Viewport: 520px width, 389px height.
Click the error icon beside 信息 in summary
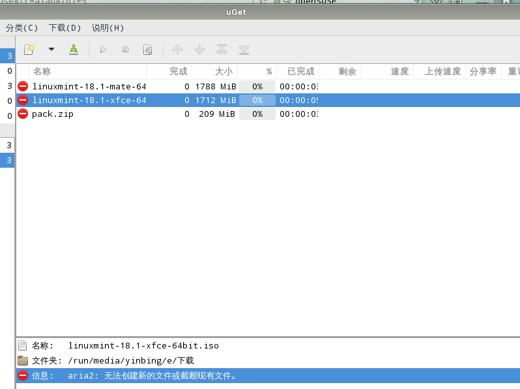(x=23, y=375)
